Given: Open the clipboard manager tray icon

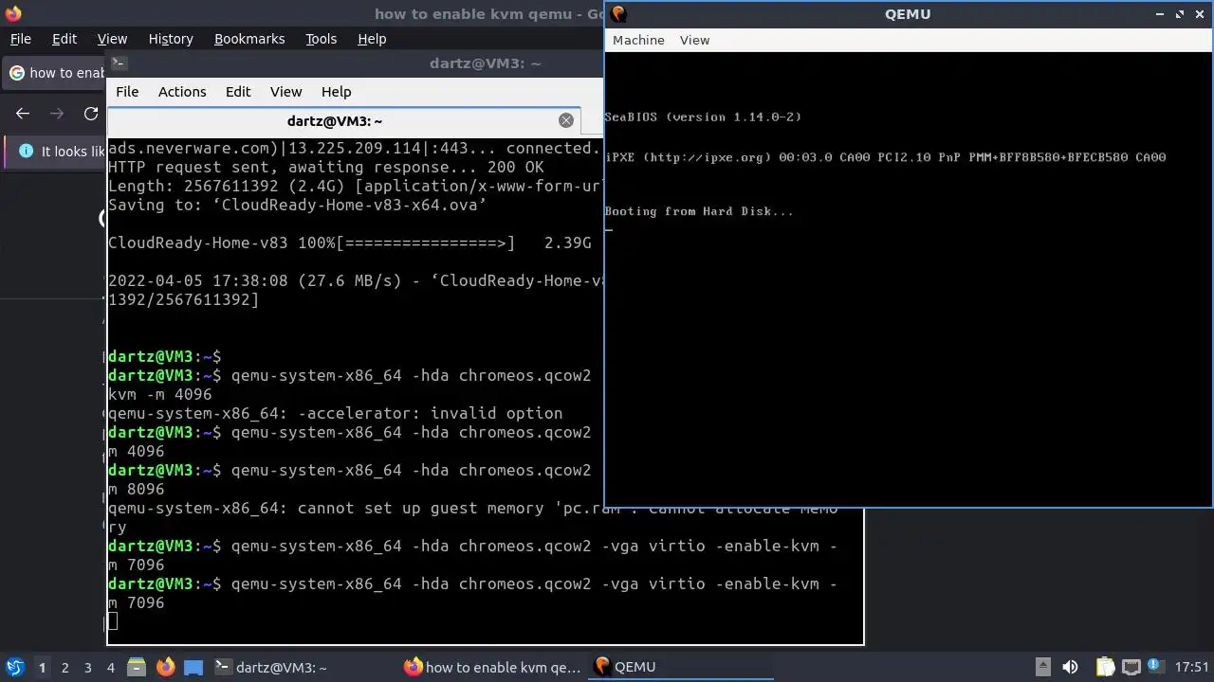Looking at the screenshot, I should point(1106,667).
